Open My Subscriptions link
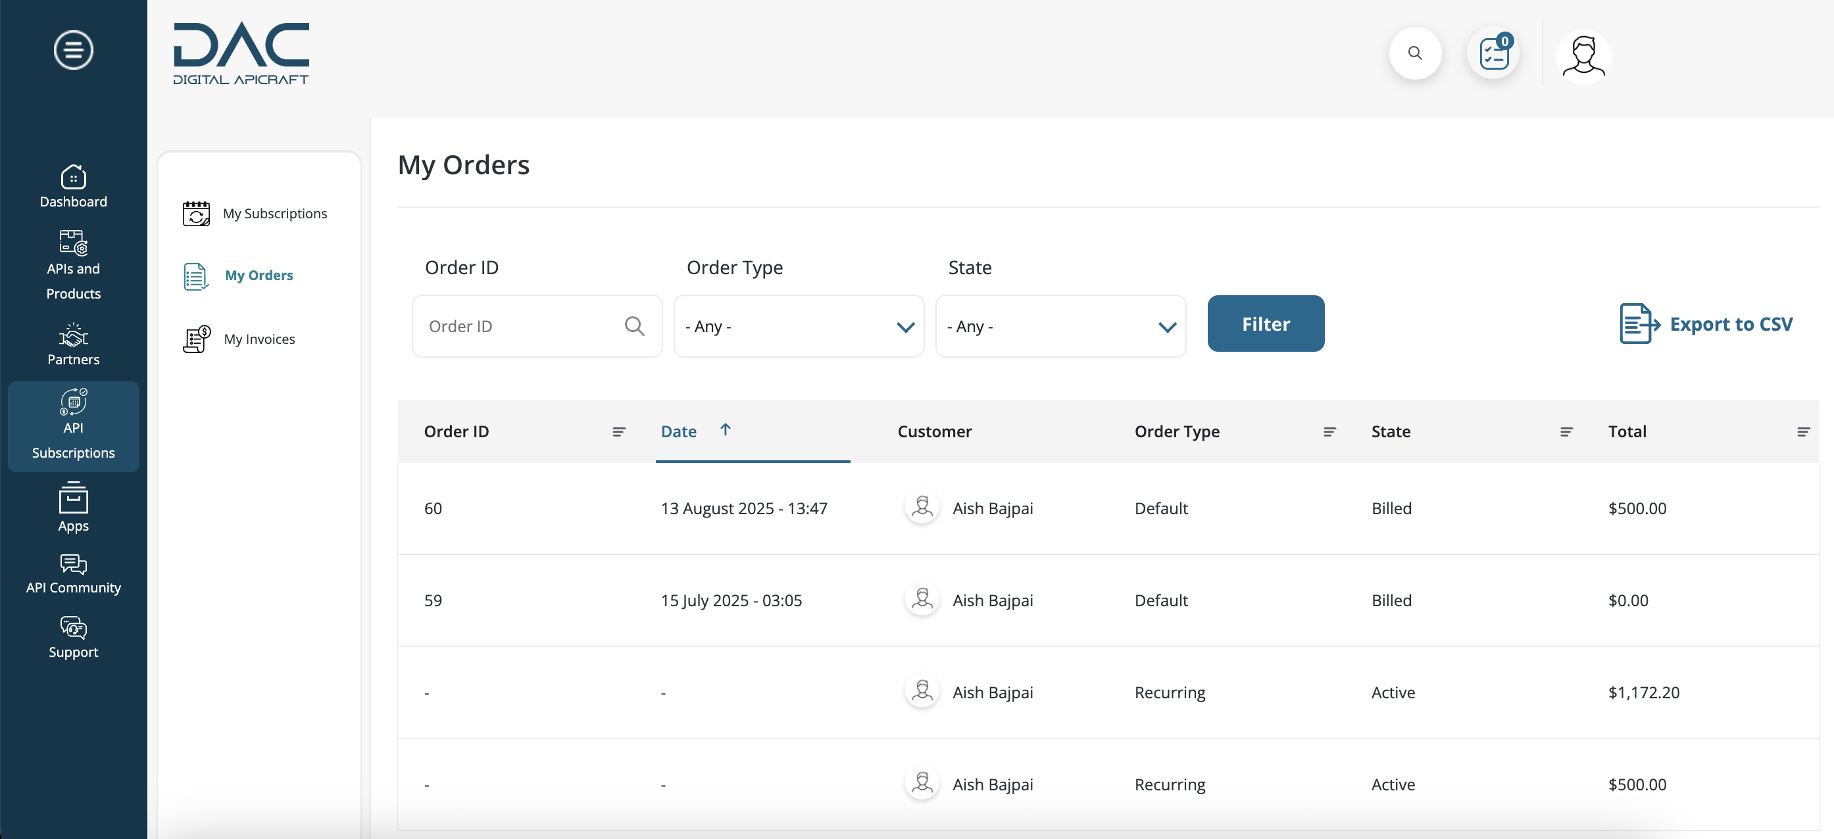The width and height of the screenshot is (1834, 839). 275,214
